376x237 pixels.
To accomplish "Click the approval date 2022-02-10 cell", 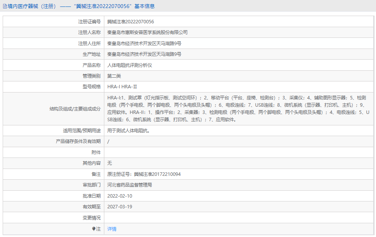I will pos(121,196).
